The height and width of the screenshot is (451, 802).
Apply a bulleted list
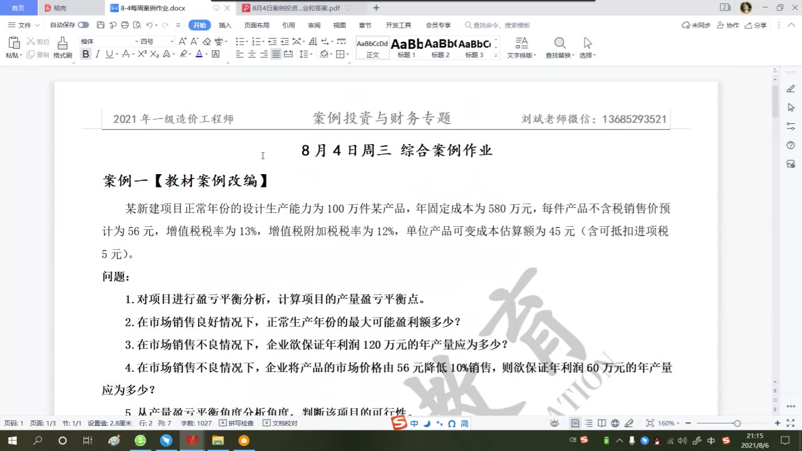(x=241, y=41)
